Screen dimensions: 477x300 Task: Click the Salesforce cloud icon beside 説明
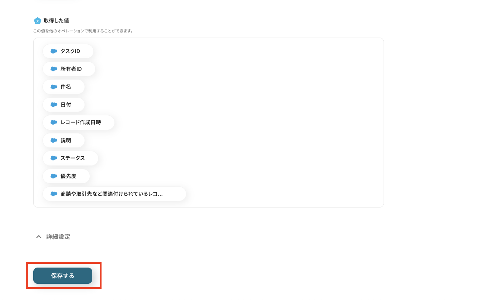pyautogui.click(x=54, y=140)
